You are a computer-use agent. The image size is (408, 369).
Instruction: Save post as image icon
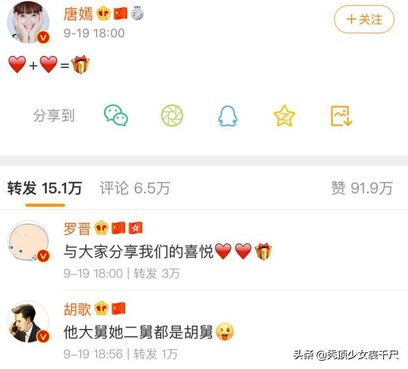(341, 116)
